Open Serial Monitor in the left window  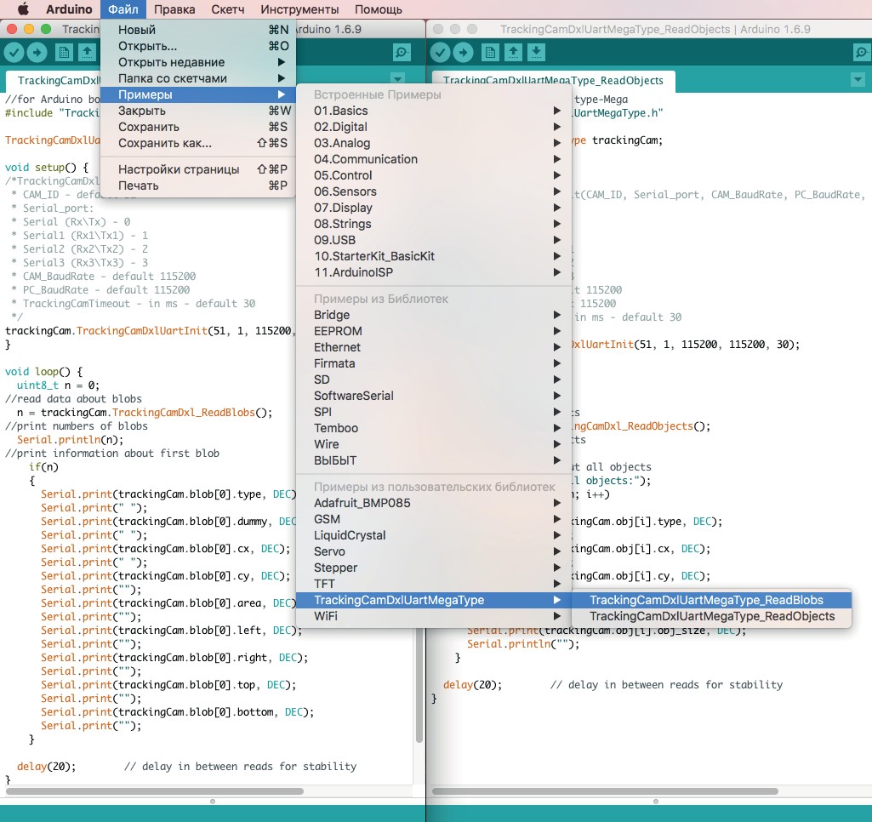[x=402, y=53]
